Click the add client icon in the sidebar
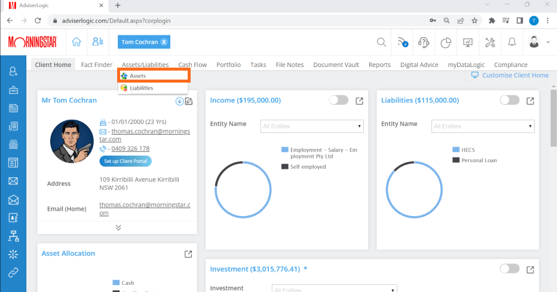557x292 pixels. (x=13, y=71)
